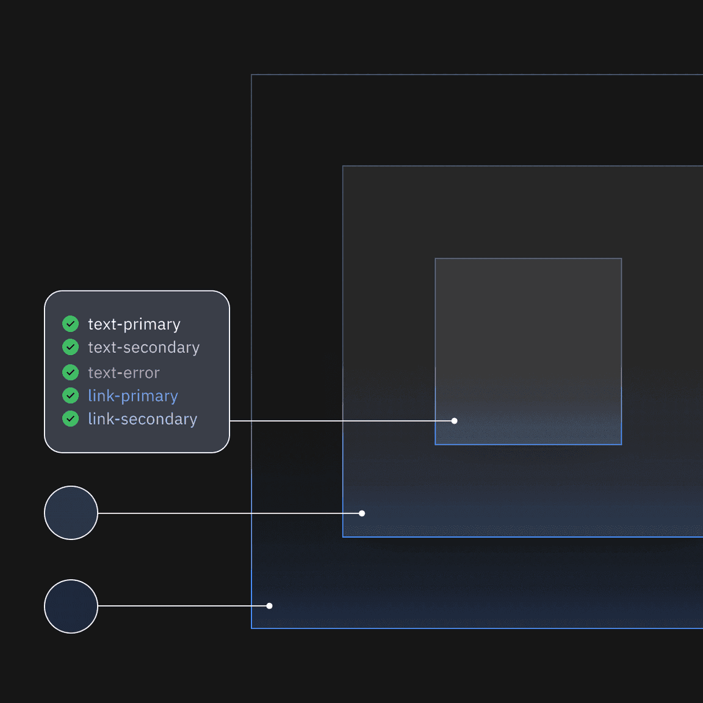Image resolution: width=703 pixels, height=703 pixels.
Task: Select the text-error list entry
Action: tap(124, 372)
